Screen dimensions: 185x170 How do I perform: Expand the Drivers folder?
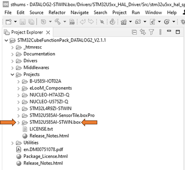pyautogui.click(x=12, y=61)
